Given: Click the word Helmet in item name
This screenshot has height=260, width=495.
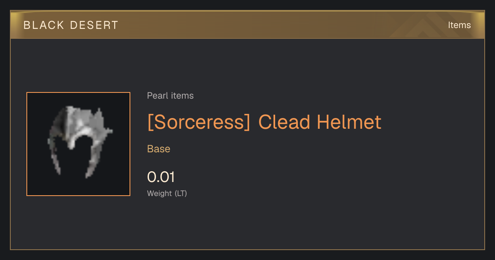Looking at the screenshot, I should point(349,122).
